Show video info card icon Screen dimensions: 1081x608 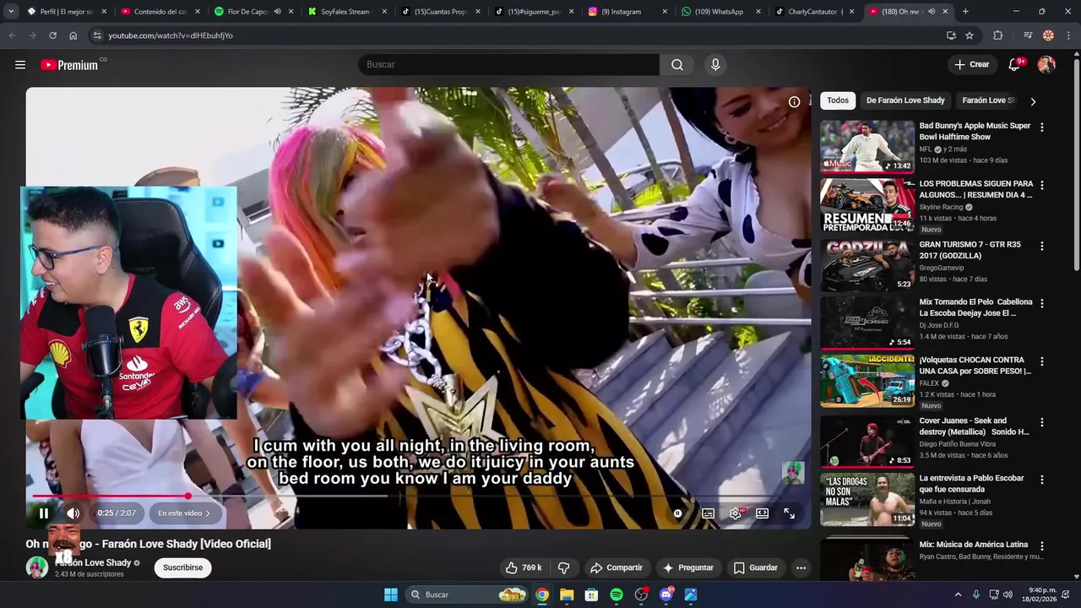tap(794, 101)
